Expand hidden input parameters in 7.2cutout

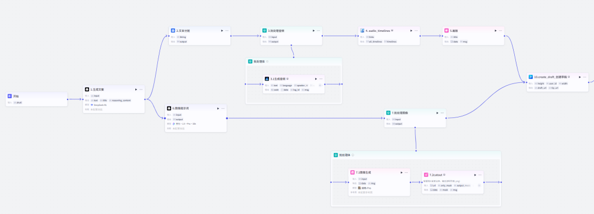tap(479, 185)
